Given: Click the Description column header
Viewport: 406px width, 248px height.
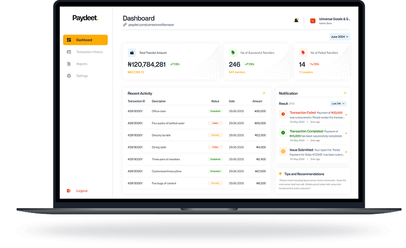Looking at the screenshot, I should [x=159, y=101].
